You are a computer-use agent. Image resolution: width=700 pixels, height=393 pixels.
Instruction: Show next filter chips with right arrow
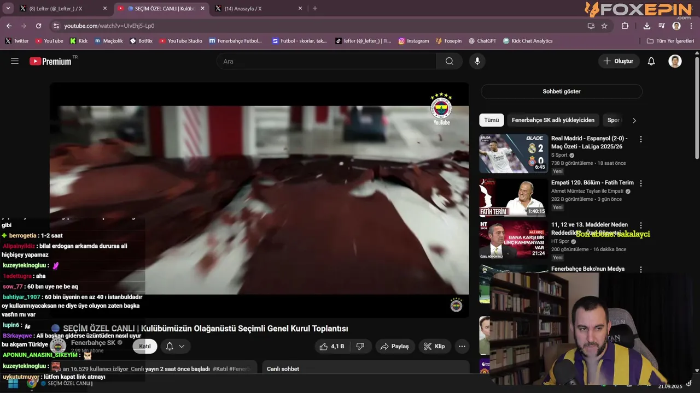pyautogui.click(x=634, y=120)
